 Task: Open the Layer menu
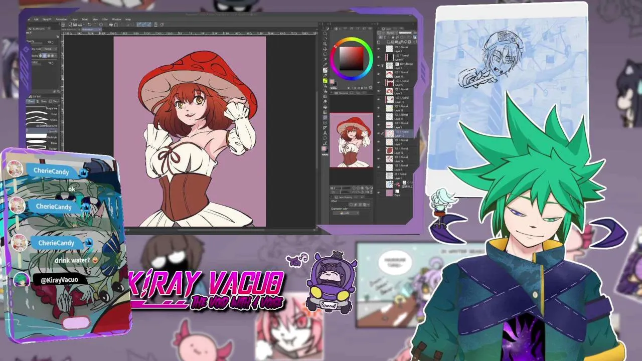point(74,20)
